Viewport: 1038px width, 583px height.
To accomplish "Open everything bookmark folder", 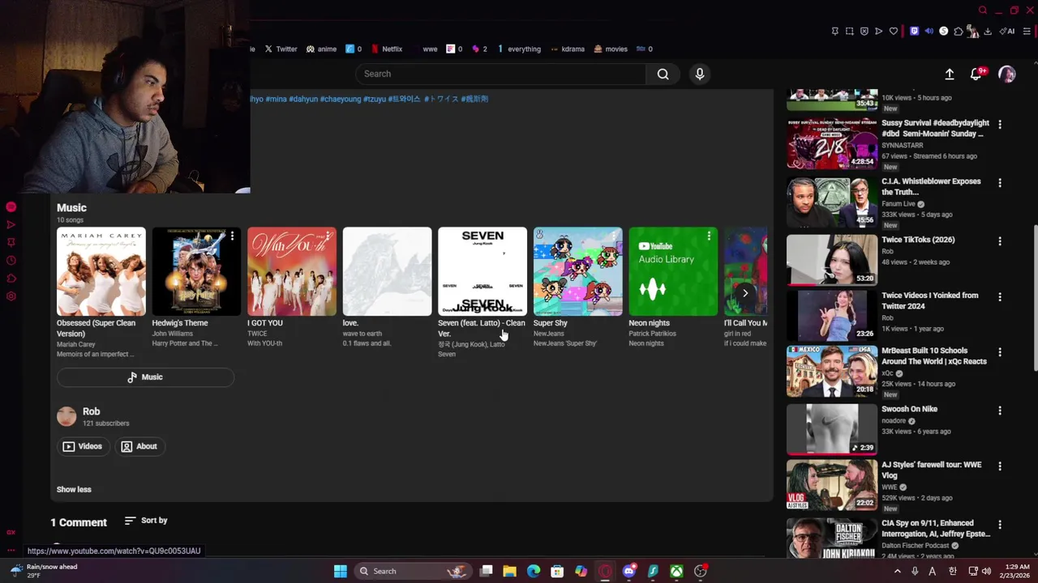I will click(x=519, y=49).
